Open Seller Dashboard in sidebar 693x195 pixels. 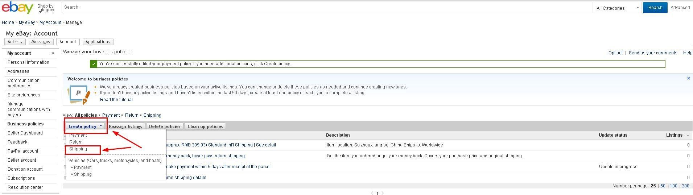(25, 133)
